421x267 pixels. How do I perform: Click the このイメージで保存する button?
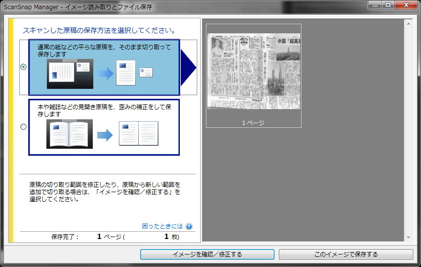(346, 254)
